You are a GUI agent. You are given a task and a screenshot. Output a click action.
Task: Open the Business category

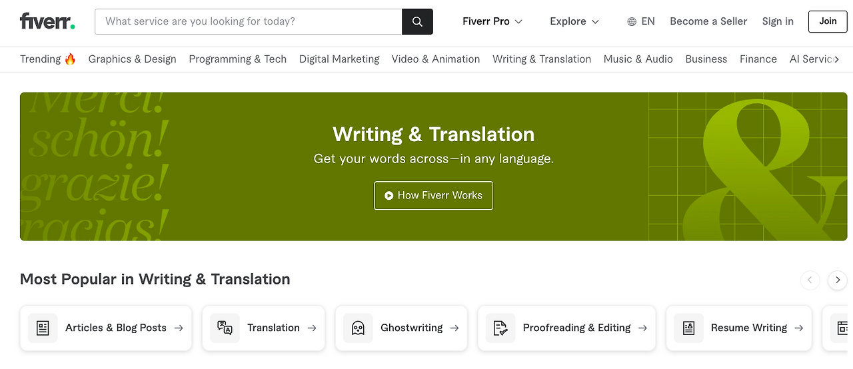pos(706,59)
